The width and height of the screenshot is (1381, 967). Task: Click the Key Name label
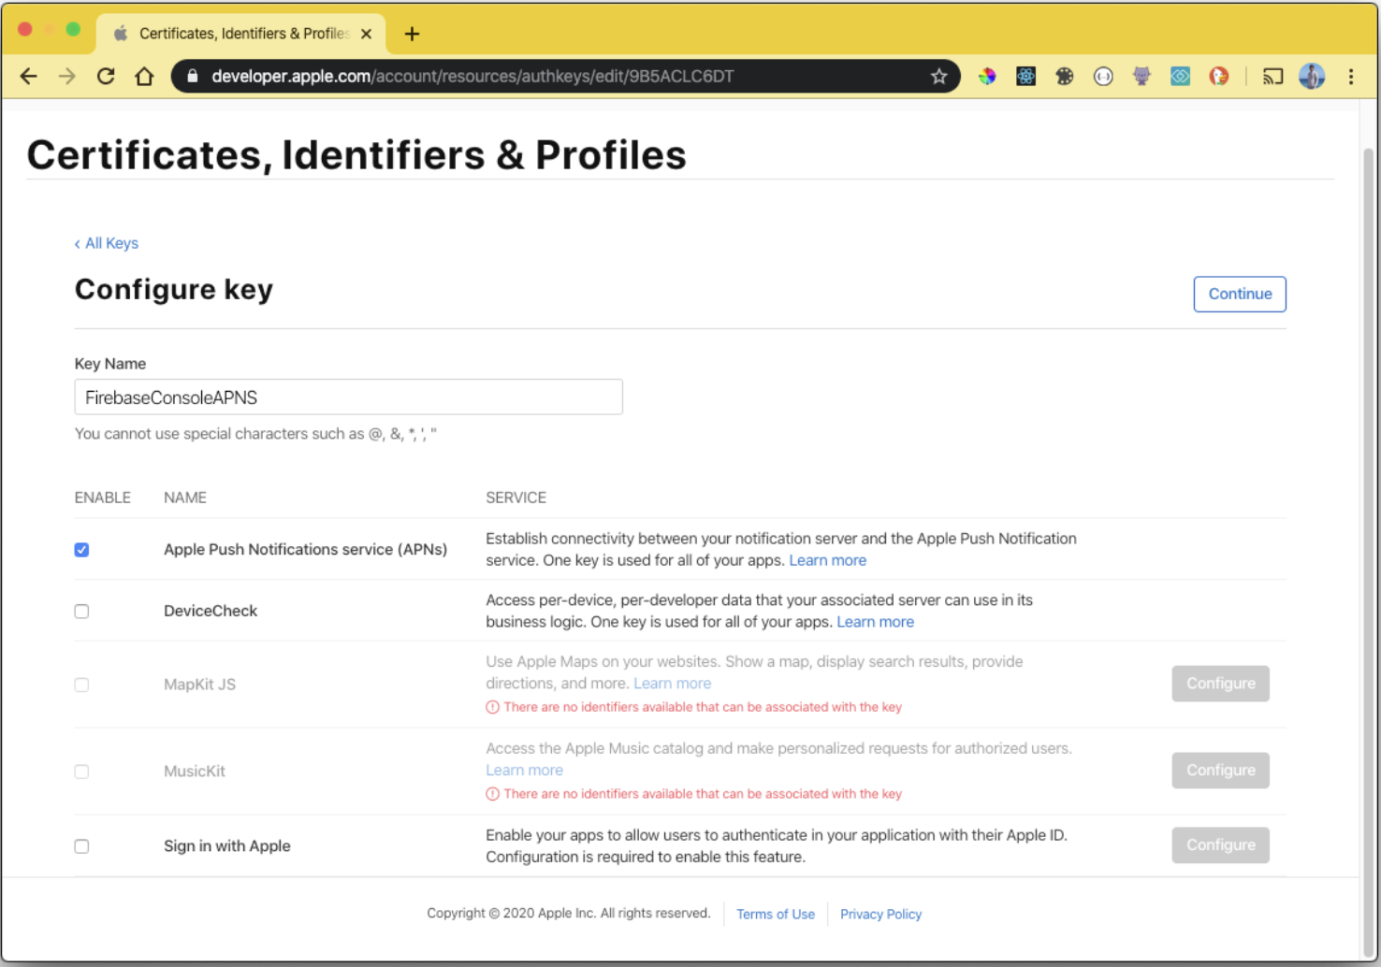110,364
